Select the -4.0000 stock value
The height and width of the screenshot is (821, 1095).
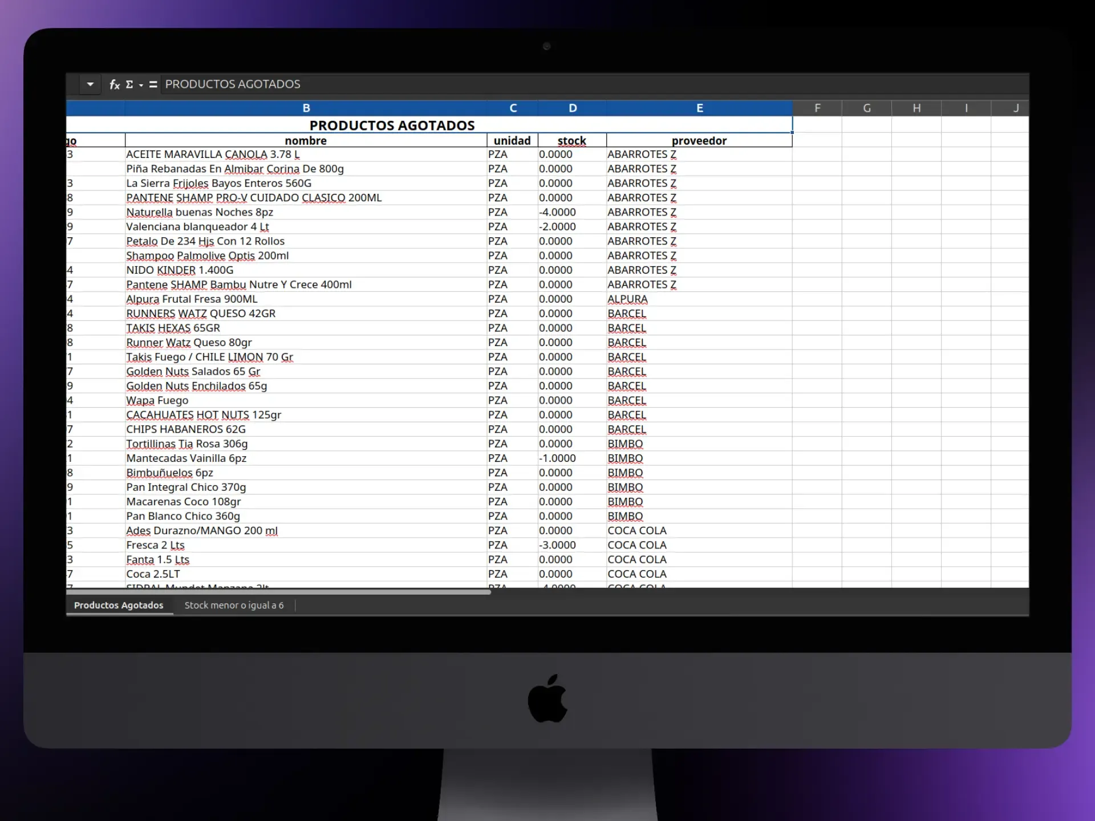[x=572, y=212]
